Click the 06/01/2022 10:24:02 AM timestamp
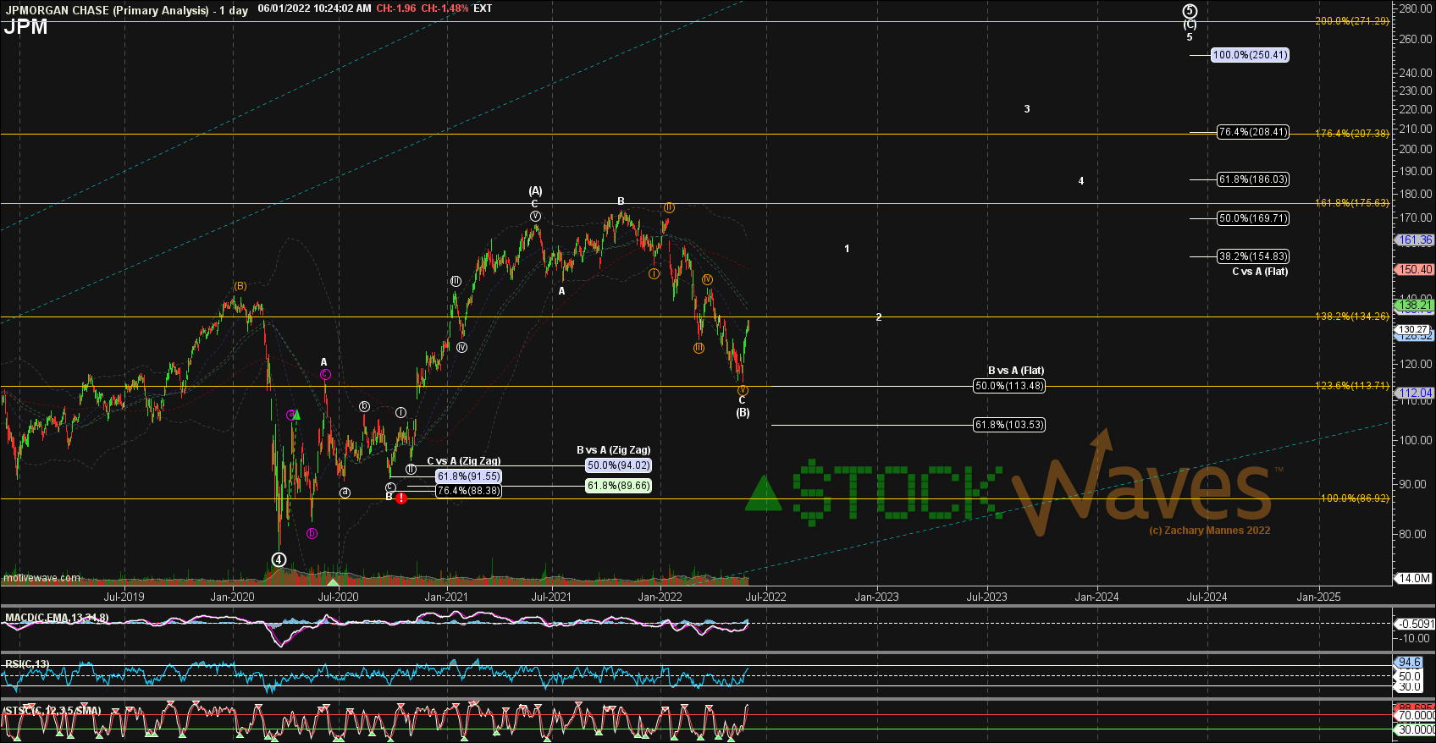Screen dimensions: 1436x743 [314, 8]
